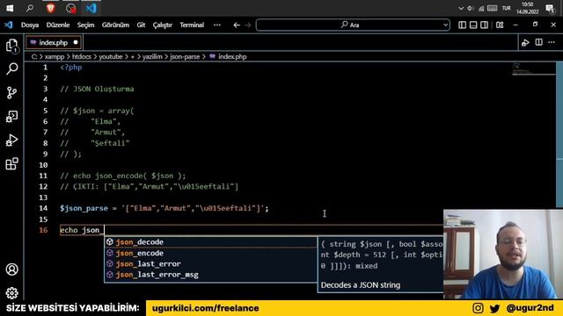The height and width of the screenshot is (316, 563).
Task: Open notification center icon
Action: point(550,8)
